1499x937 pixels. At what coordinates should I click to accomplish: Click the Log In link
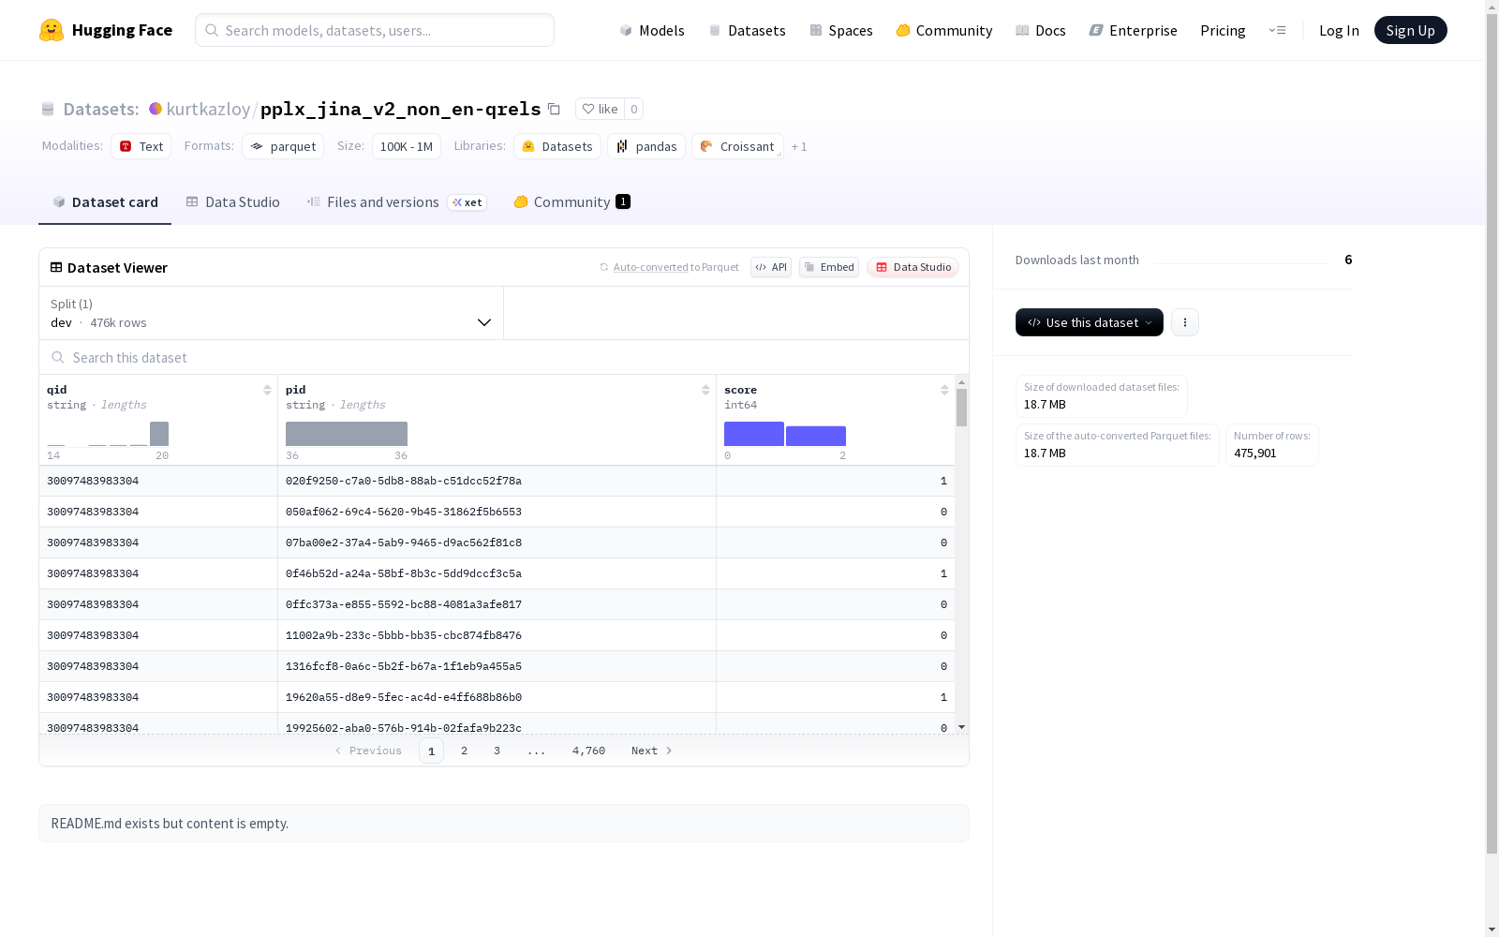pos(1339,30)
